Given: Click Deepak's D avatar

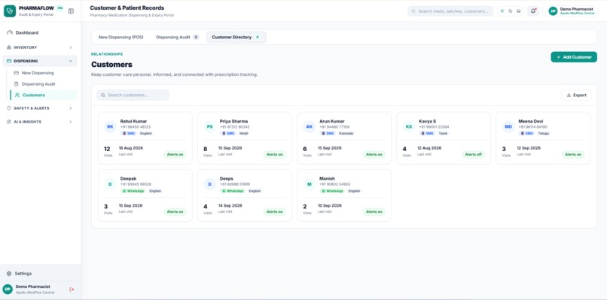Looking at the screenshot, I should click(x=110, y=184).
